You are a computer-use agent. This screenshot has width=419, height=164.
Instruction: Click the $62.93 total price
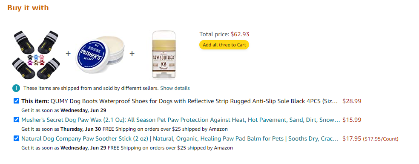click(x=240, y=34)
